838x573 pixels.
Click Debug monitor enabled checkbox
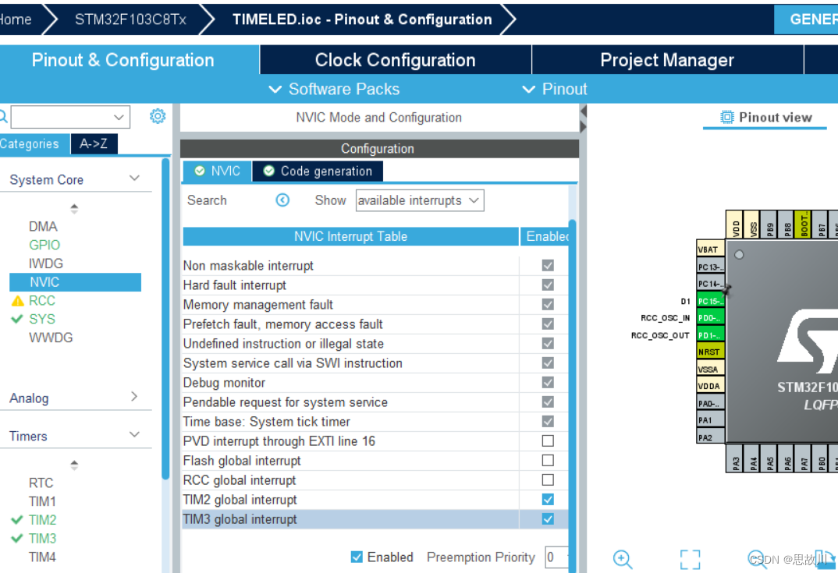click(x=548, y=382)
